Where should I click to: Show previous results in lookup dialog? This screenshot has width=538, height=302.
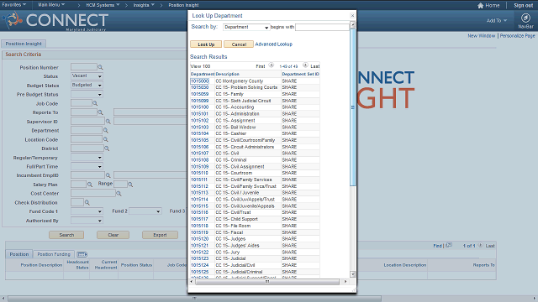coord(271,65)
